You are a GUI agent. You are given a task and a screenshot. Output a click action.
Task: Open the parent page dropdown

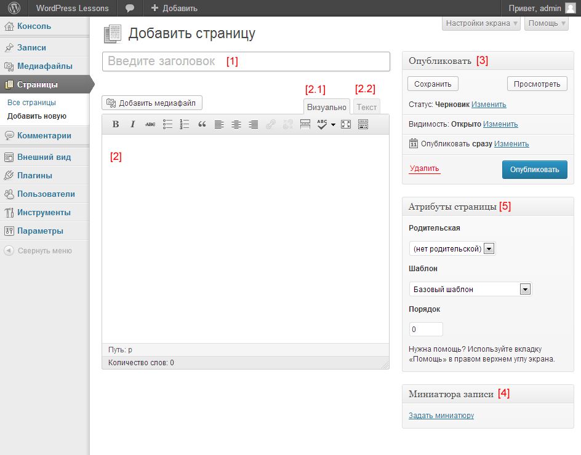pos(452,248)
